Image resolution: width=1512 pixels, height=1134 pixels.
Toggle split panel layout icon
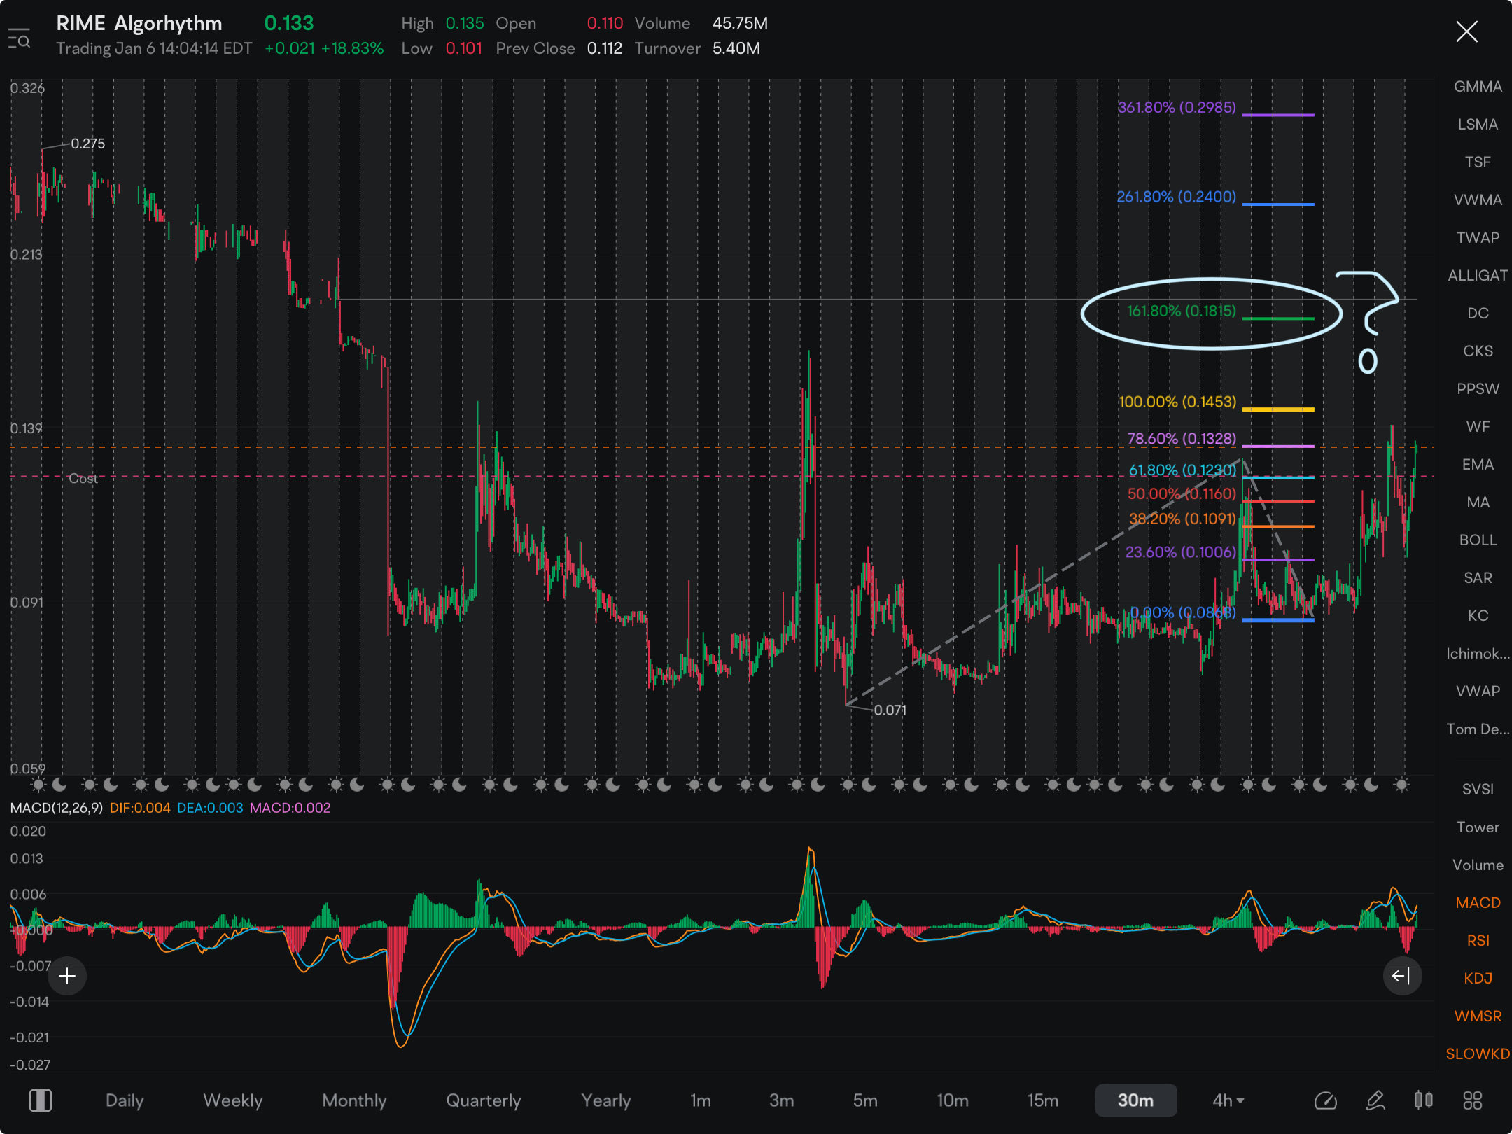click(41, 1100)
